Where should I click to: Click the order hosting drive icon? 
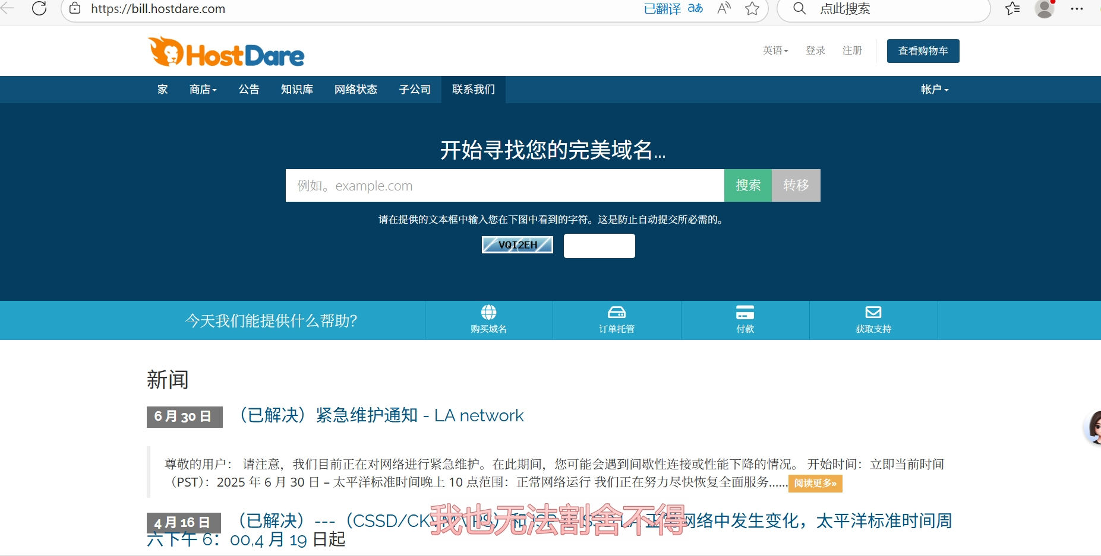pos(617,312)
